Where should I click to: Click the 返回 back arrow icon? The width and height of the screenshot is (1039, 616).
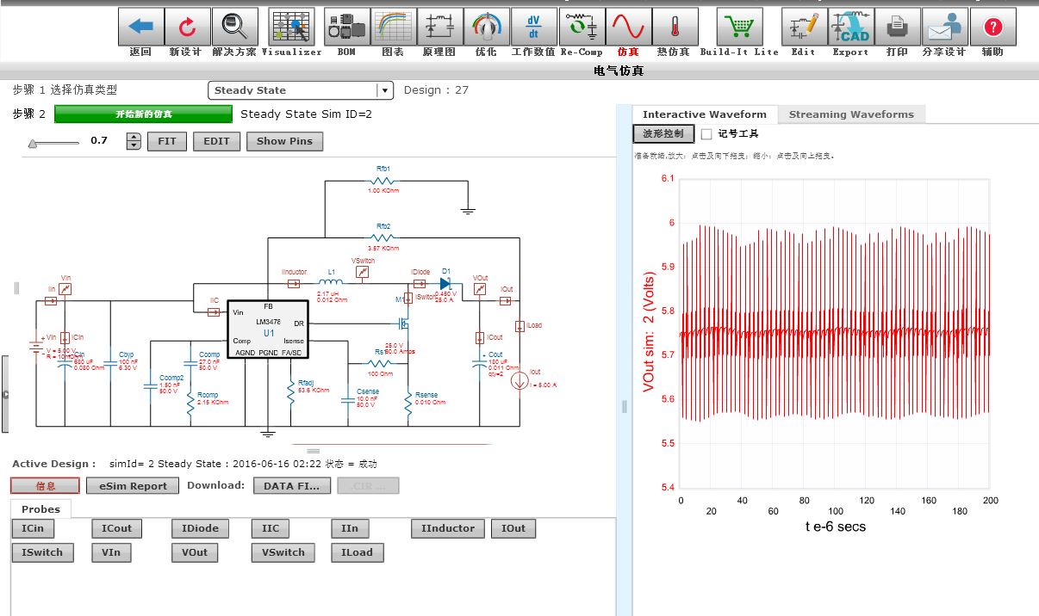click(140, 28)
